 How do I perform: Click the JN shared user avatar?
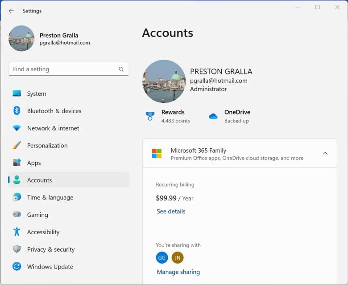click(178, 257)
